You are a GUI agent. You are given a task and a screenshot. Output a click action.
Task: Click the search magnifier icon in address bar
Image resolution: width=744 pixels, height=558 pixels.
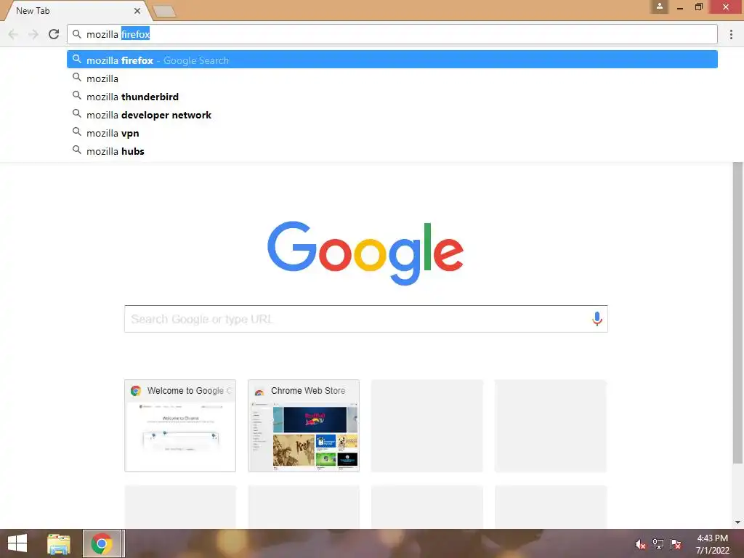click(x=77, y=34)
